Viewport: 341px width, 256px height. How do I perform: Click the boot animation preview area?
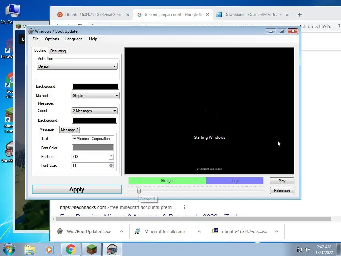tap(209, 111)
